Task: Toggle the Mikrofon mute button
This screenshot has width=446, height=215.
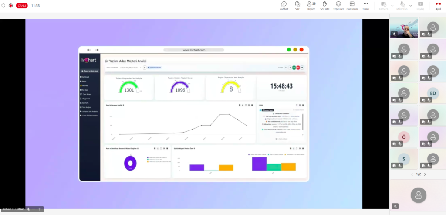Action: click(402, 5)
